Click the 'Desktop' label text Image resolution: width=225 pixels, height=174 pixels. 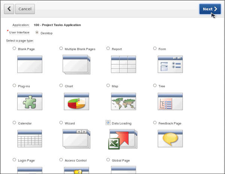[x=46, y=33]
